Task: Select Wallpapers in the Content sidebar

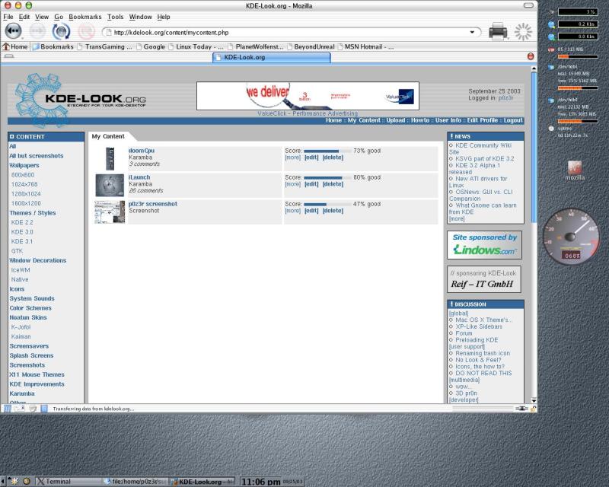Action: (24, 165)
